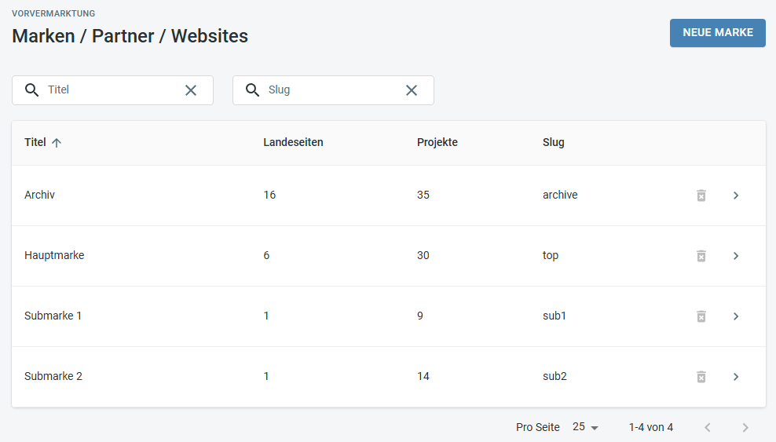
Task: Delete the Submarke 1 brand
Action: [701, 316]
